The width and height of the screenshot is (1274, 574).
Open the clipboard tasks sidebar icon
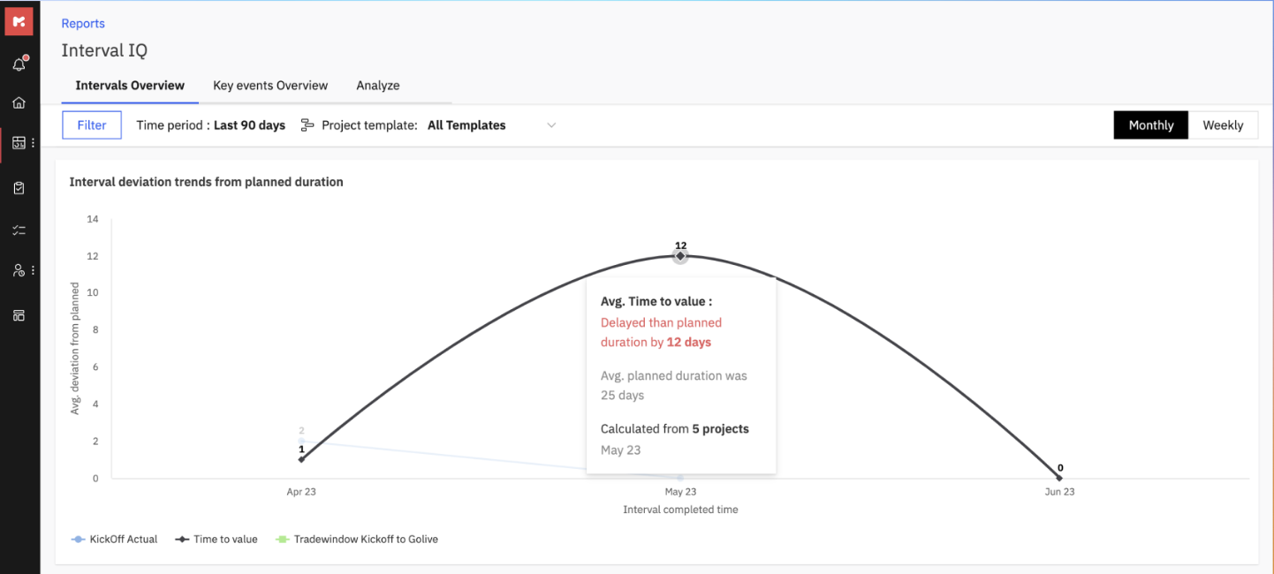click(x=19, y=188)
